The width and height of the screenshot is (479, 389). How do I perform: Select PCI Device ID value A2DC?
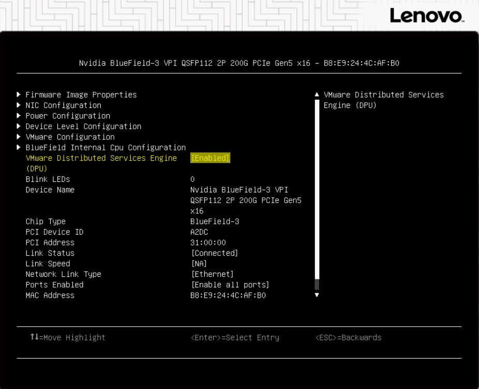199,232
